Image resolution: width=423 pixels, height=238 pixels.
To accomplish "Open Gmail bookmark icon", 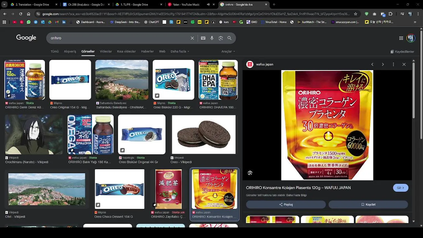I will (57, 22).
